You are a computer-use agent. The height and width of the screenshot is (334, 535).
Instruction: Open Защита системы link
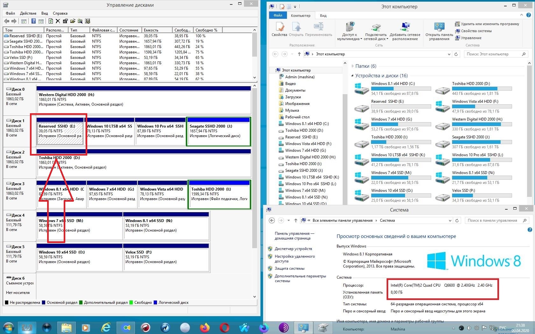point(289,268)
